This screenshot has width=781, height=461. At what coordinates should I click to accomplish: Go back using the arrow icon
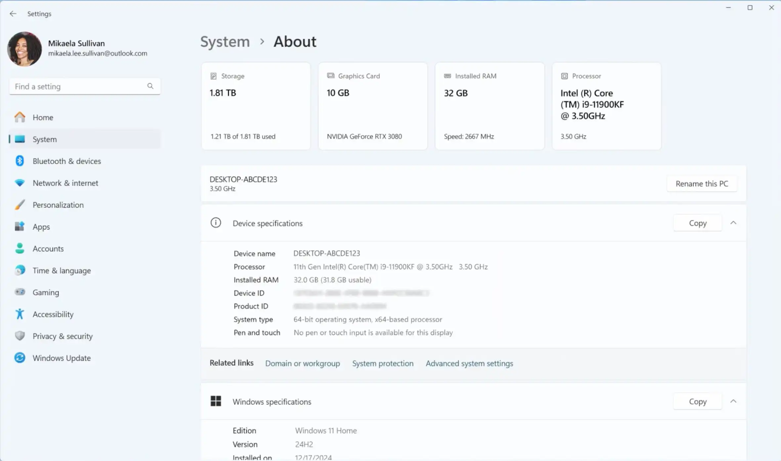(13, 14)
